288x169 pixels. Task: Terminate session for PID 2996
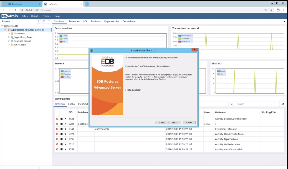tap(61, 139)
